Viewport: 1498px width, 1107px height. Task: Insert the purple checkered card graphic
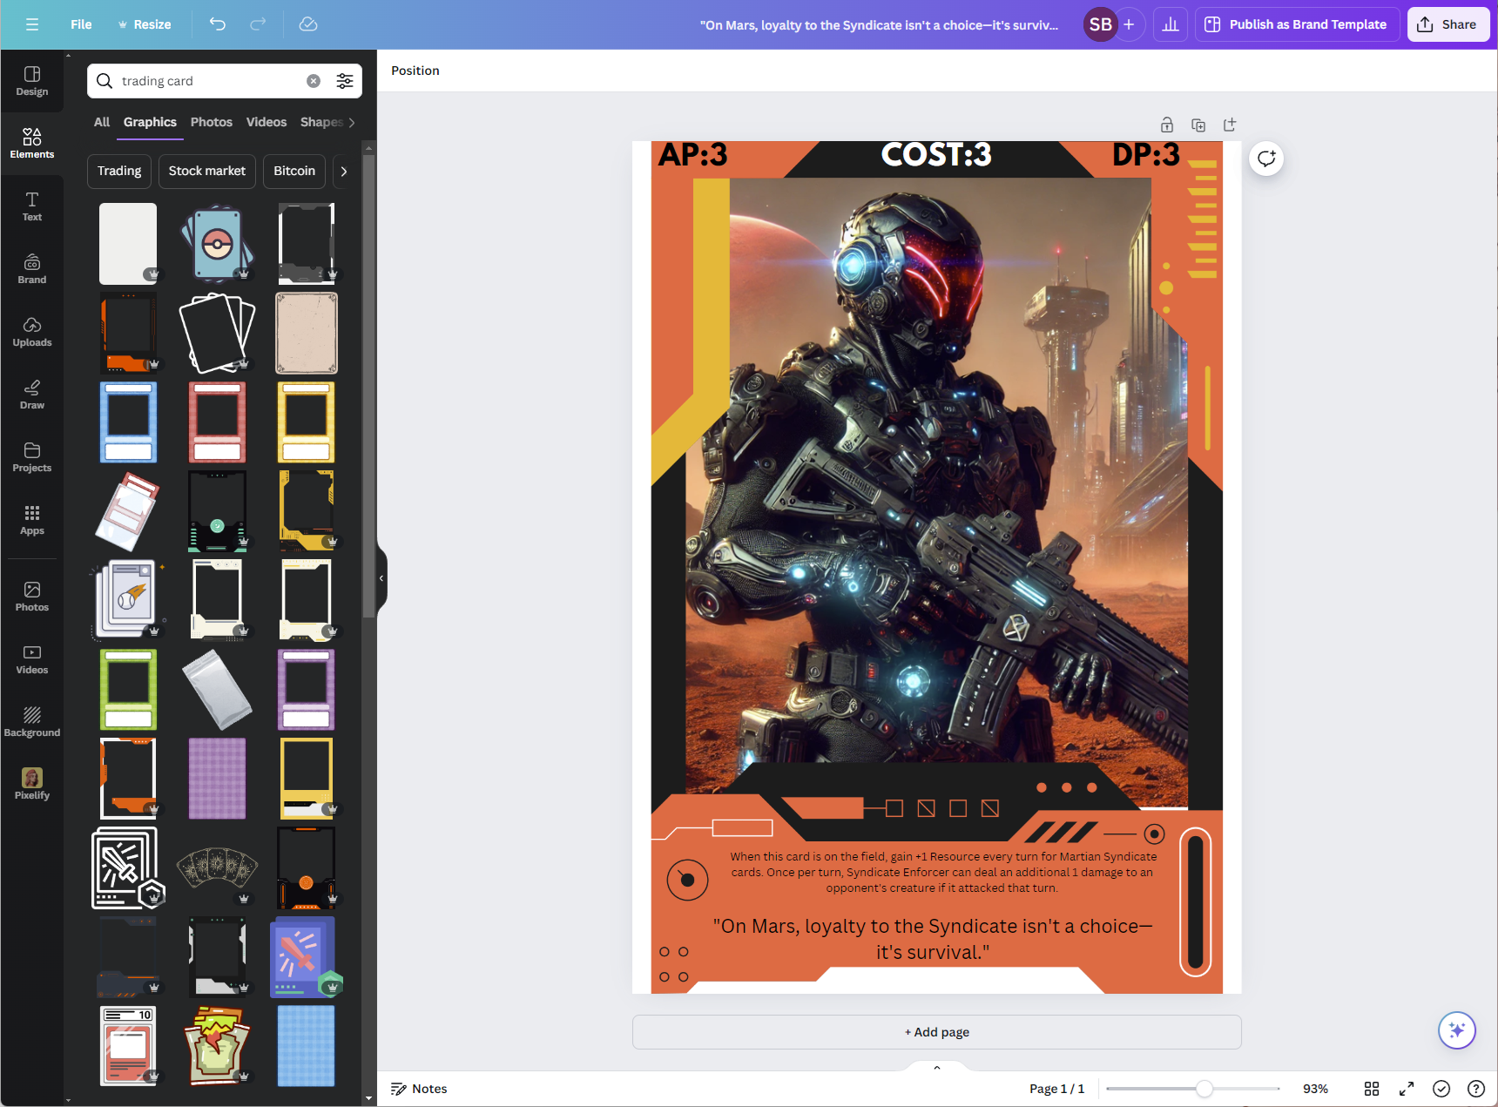point(218,779)
